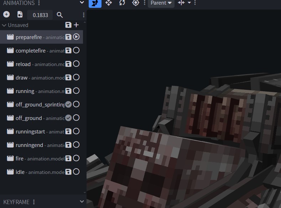Open the Parent transform space dropdown
Screen dimensions: 281x208
[x=161, y=3]
